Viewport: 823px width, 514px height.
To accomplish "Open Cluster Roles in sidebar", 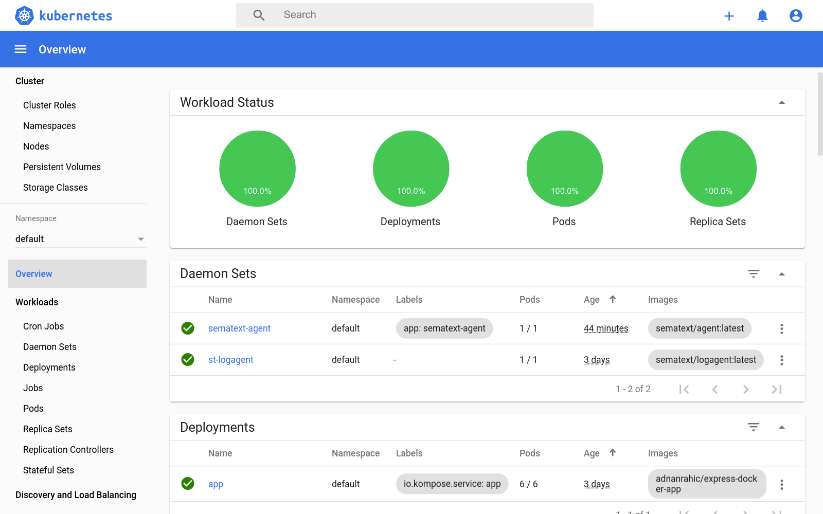I will [x=49, y=105].
